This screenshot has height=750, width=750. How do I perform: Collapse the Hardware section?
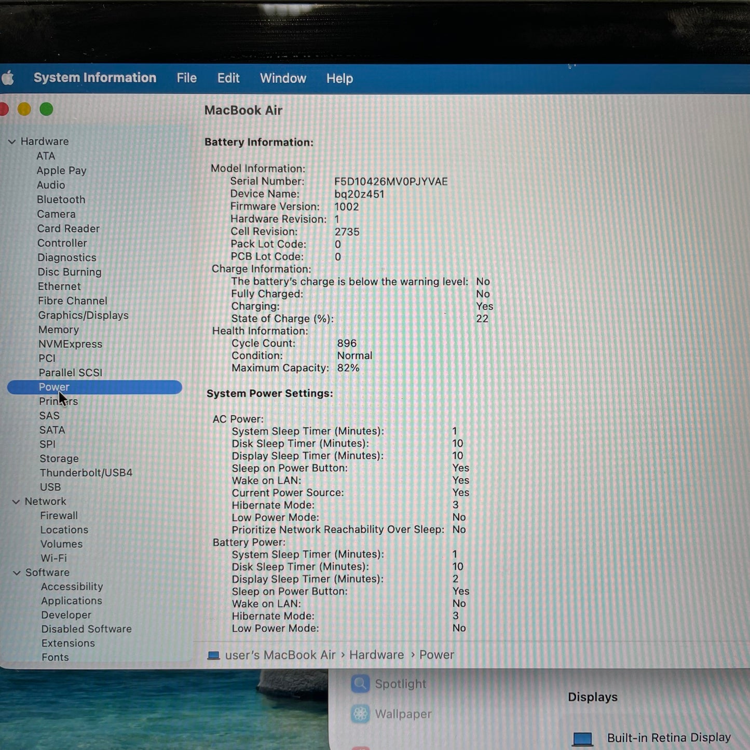click(12, 142)
